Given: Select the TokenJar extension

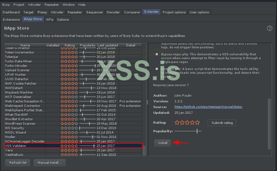Looking at the screenshot, I should tap(73, 57).
